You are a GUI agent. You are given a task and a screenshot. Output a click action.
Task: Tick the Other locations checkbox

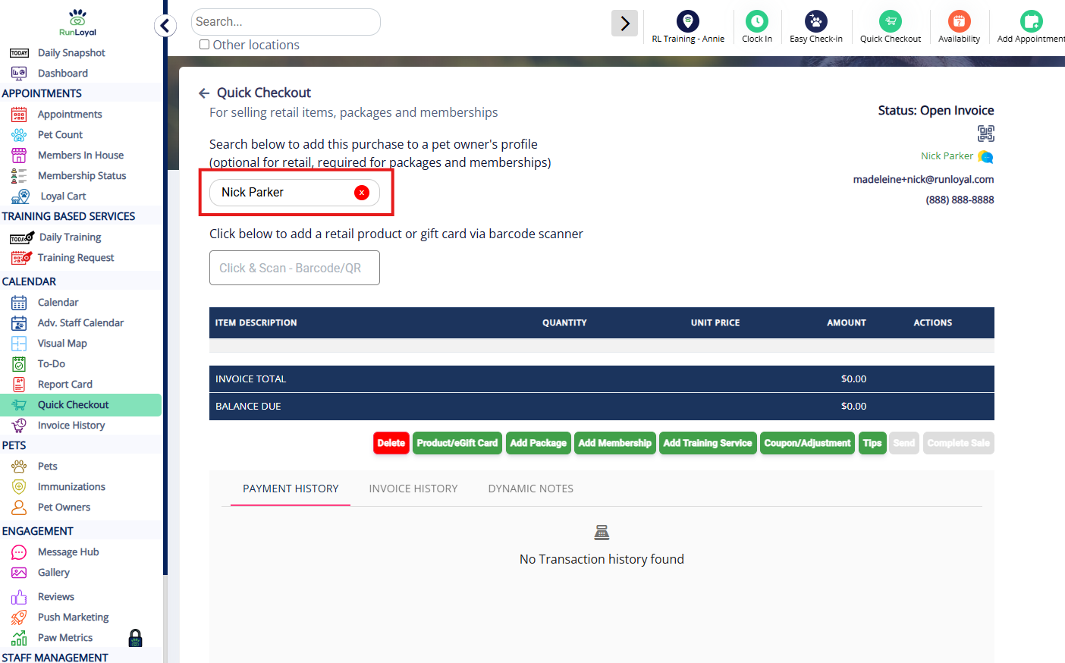click(x=204, y=45)
